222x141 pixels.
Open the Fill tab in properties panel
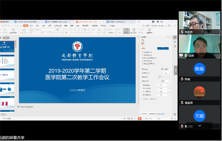(143, 43)
